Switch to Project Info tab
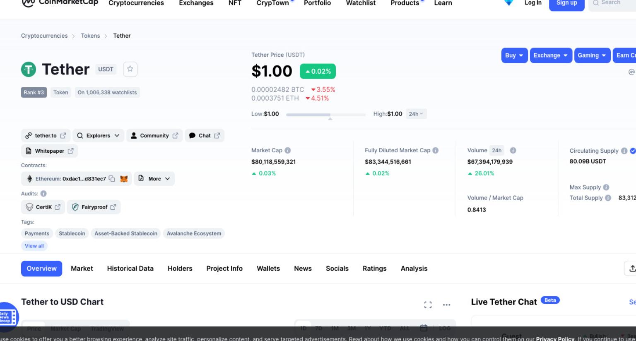The image size is (636, 341). point(224,268)
